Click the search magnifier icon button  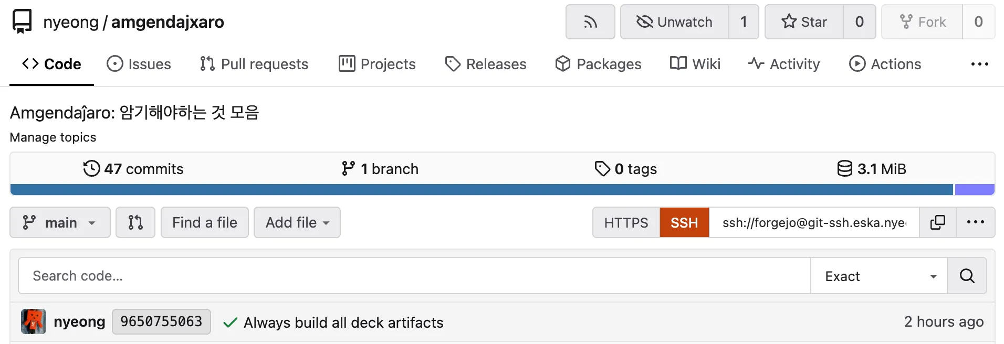coord(967,276)
